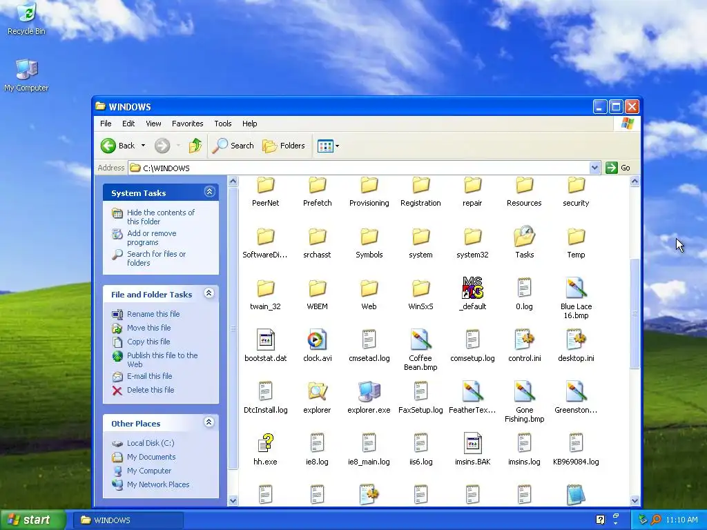Select the explorer search folder icon
Image resolution: width=707 pixels, height=530 pixels.
pos(317,392)
